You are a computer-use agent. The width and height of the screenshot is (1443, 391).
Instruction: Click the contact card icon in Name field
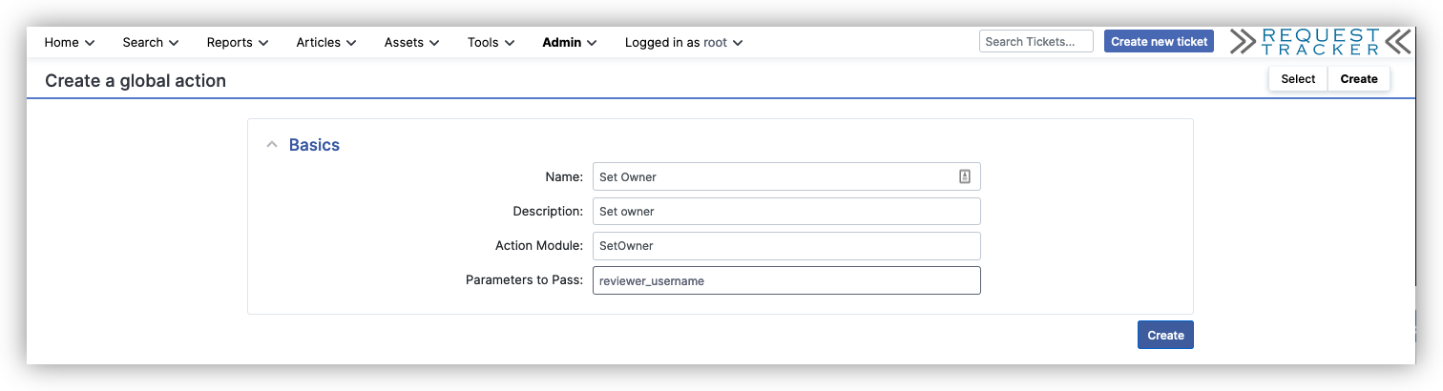pos(965,176)
